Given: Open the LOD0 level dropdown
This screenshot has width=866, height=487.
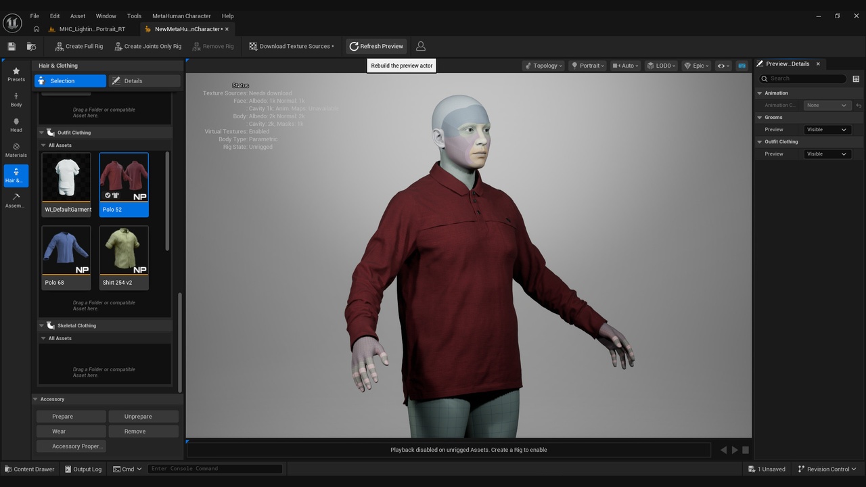Looking at the screenshot, I should pos(661,66).
